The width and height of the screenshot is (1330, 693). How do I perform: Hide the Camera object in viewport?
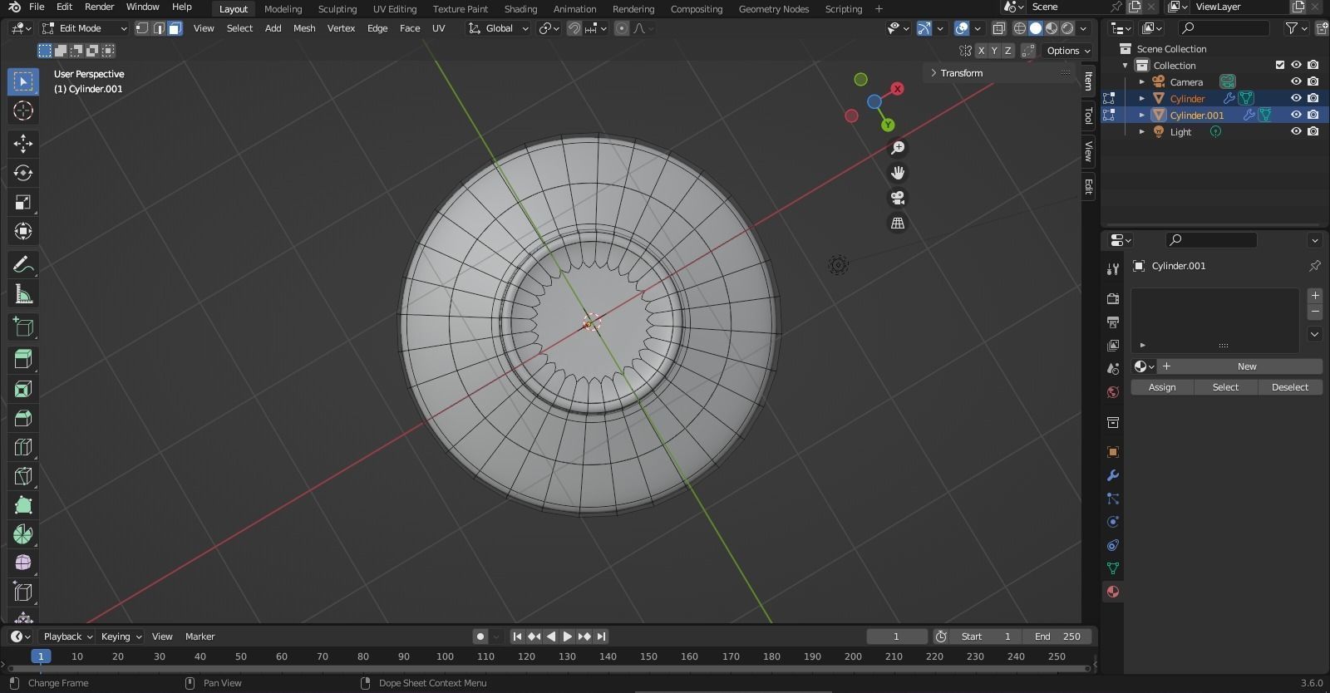pos(1296,82)
